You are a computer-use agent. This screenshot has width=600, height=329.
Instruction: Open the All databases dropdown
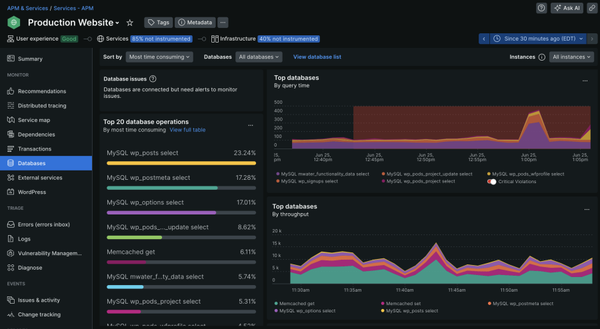point(259,57)
